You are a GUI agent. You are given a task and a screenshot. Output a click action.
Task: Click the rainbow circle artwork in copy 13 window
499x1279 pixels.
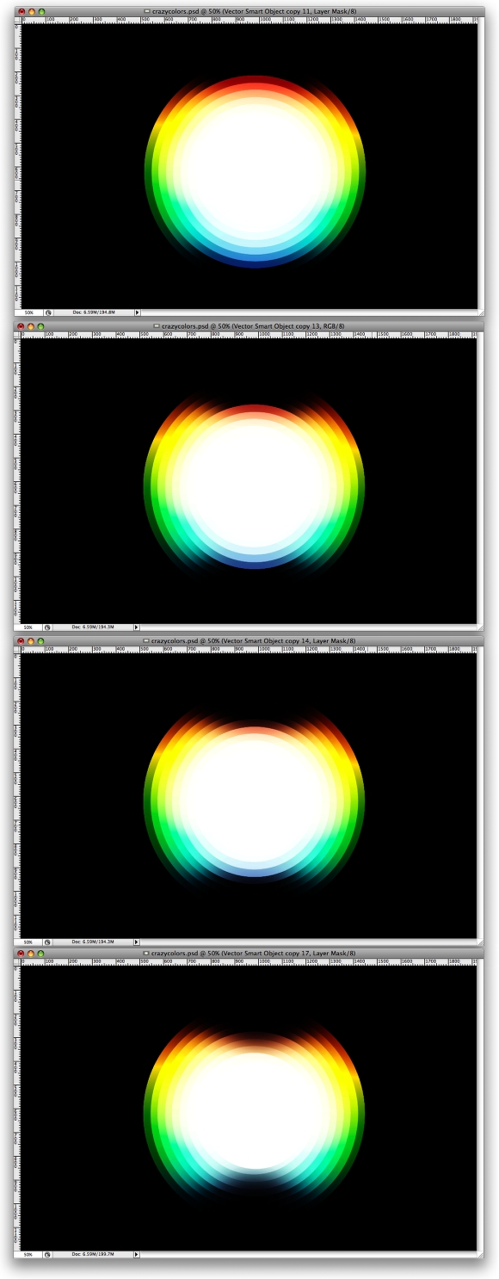[255, 485]
